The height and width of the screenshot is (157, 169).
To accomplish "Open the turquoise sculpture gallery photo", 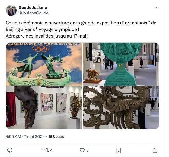I will 121,64.
